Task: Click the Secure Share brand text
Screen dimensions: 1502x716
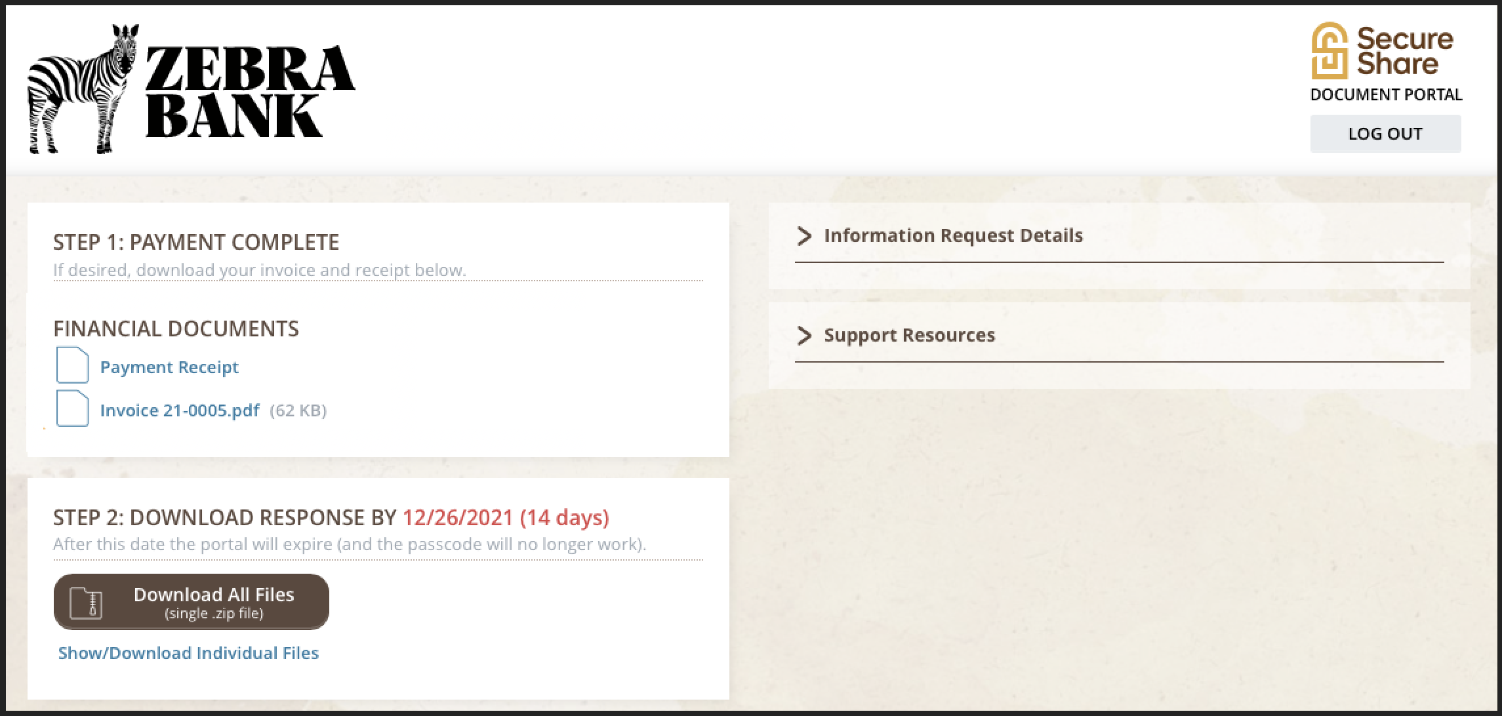Action: (x=1404, y=51)
